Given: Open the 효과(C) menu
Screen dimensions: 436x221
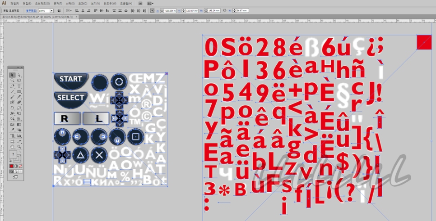Looking at the screenshot, I should 83,3.
